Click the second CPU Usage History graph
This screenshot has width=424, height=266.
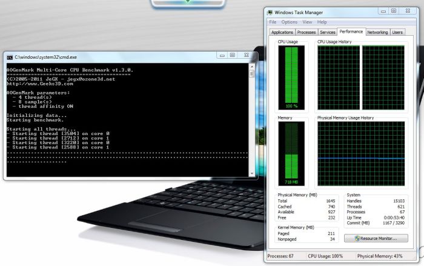pos(383,78)
